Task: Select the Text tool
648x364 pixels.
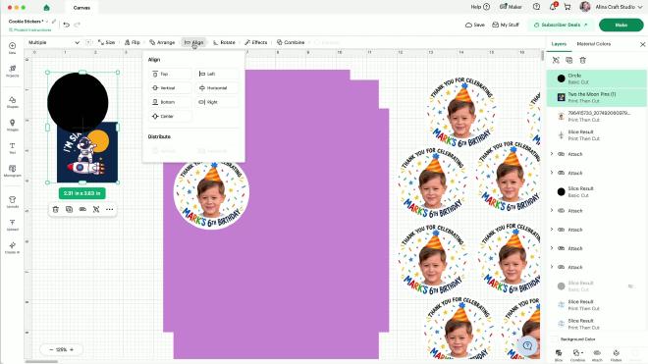Action: pyautogui.click(x=13, y=148)
